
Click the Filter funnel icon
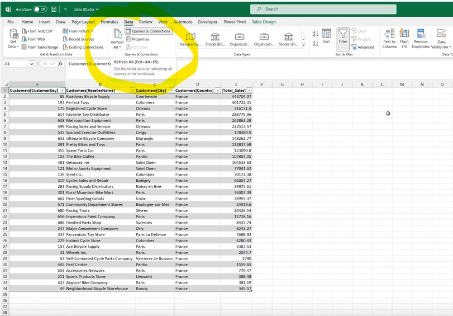point(343,34)
